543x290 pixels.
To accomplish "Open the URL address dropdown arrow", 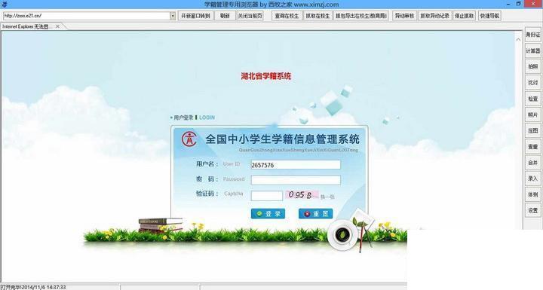I will [173, 16].
